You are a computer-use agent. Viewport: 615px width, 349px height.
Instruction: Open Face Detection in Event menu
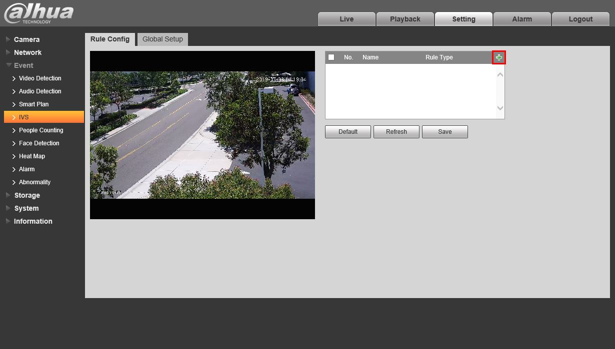tap(39, 143)
